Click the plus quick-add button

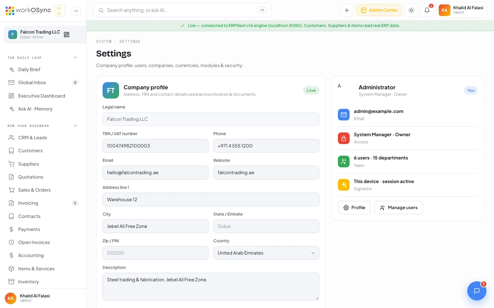[347, 10]
